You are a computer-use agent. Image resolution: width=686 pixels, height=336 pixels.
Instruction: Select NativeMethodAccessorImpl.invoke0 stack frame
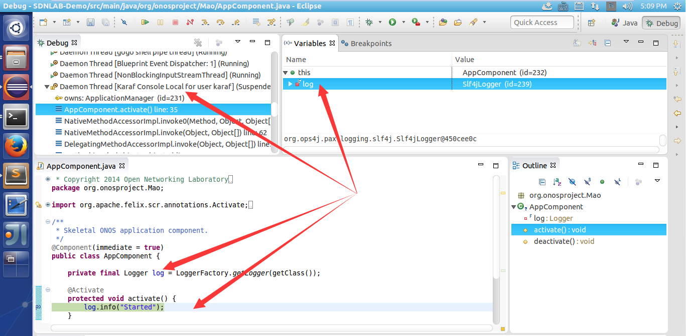[x=166, y=121]
